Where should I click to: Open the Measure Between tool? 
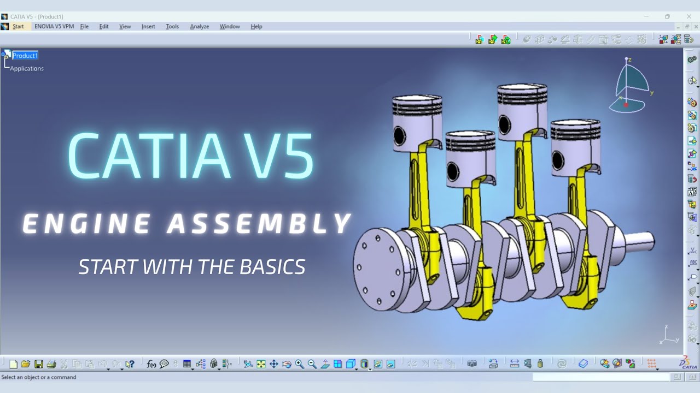pos(515,364)
